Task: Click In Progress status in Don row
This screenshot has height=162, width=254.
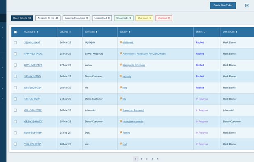Action: 202,133
